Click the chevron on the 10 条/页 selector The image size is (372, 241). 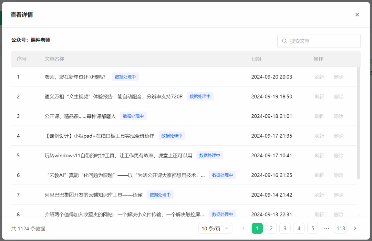point(227,228)
